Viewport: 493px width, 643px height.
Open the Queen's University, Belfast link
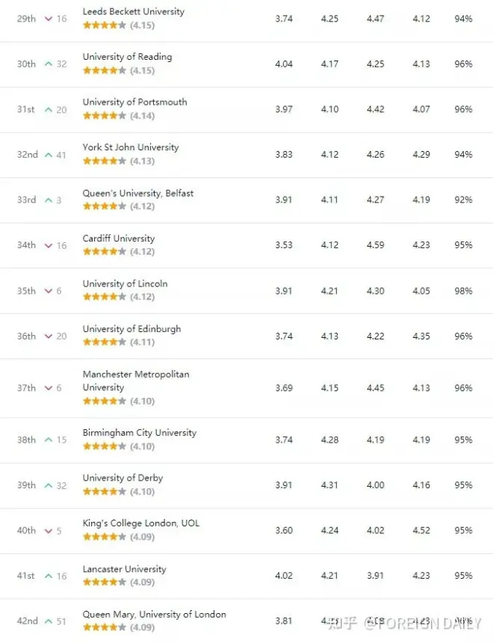[137, 193]
